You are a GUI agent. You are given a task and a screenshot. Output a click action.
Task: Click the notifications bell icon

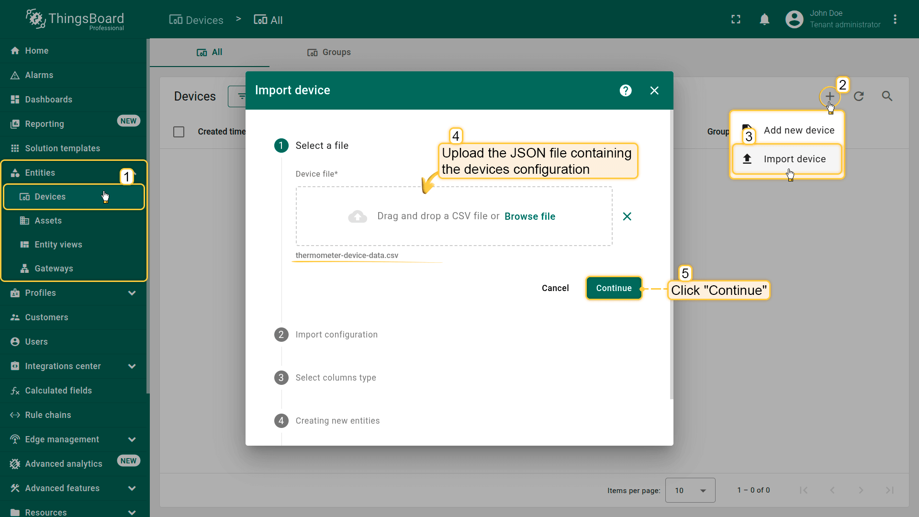click(x=764, y=20)
